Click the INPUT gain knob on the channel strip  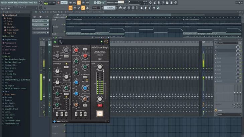coord(100,67)
